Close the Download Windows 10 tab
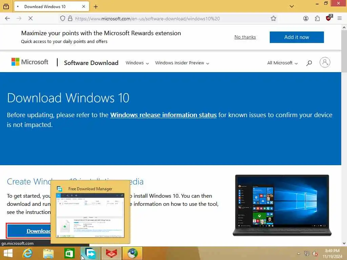 (x=84, y=7)
